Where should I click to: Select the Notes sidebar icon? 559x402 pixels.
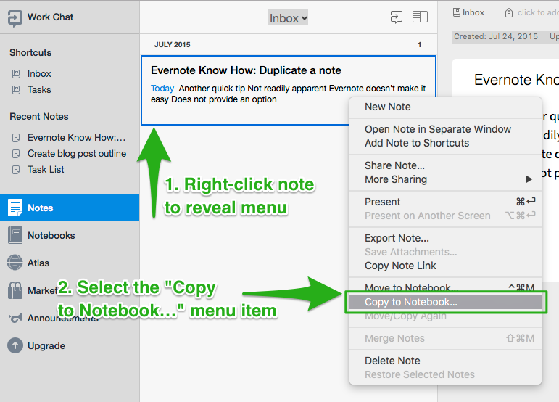pyautogui.click(x=15, y=208)
